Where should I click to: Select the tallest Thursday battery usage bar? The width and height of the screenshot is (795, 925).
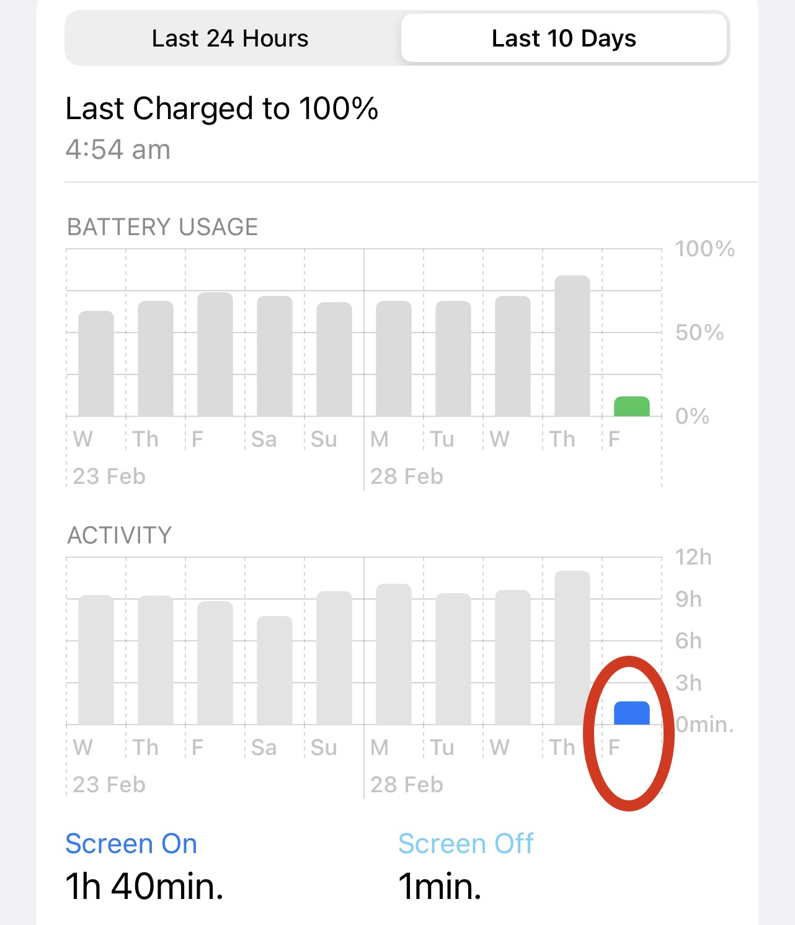tap(572, 346)
